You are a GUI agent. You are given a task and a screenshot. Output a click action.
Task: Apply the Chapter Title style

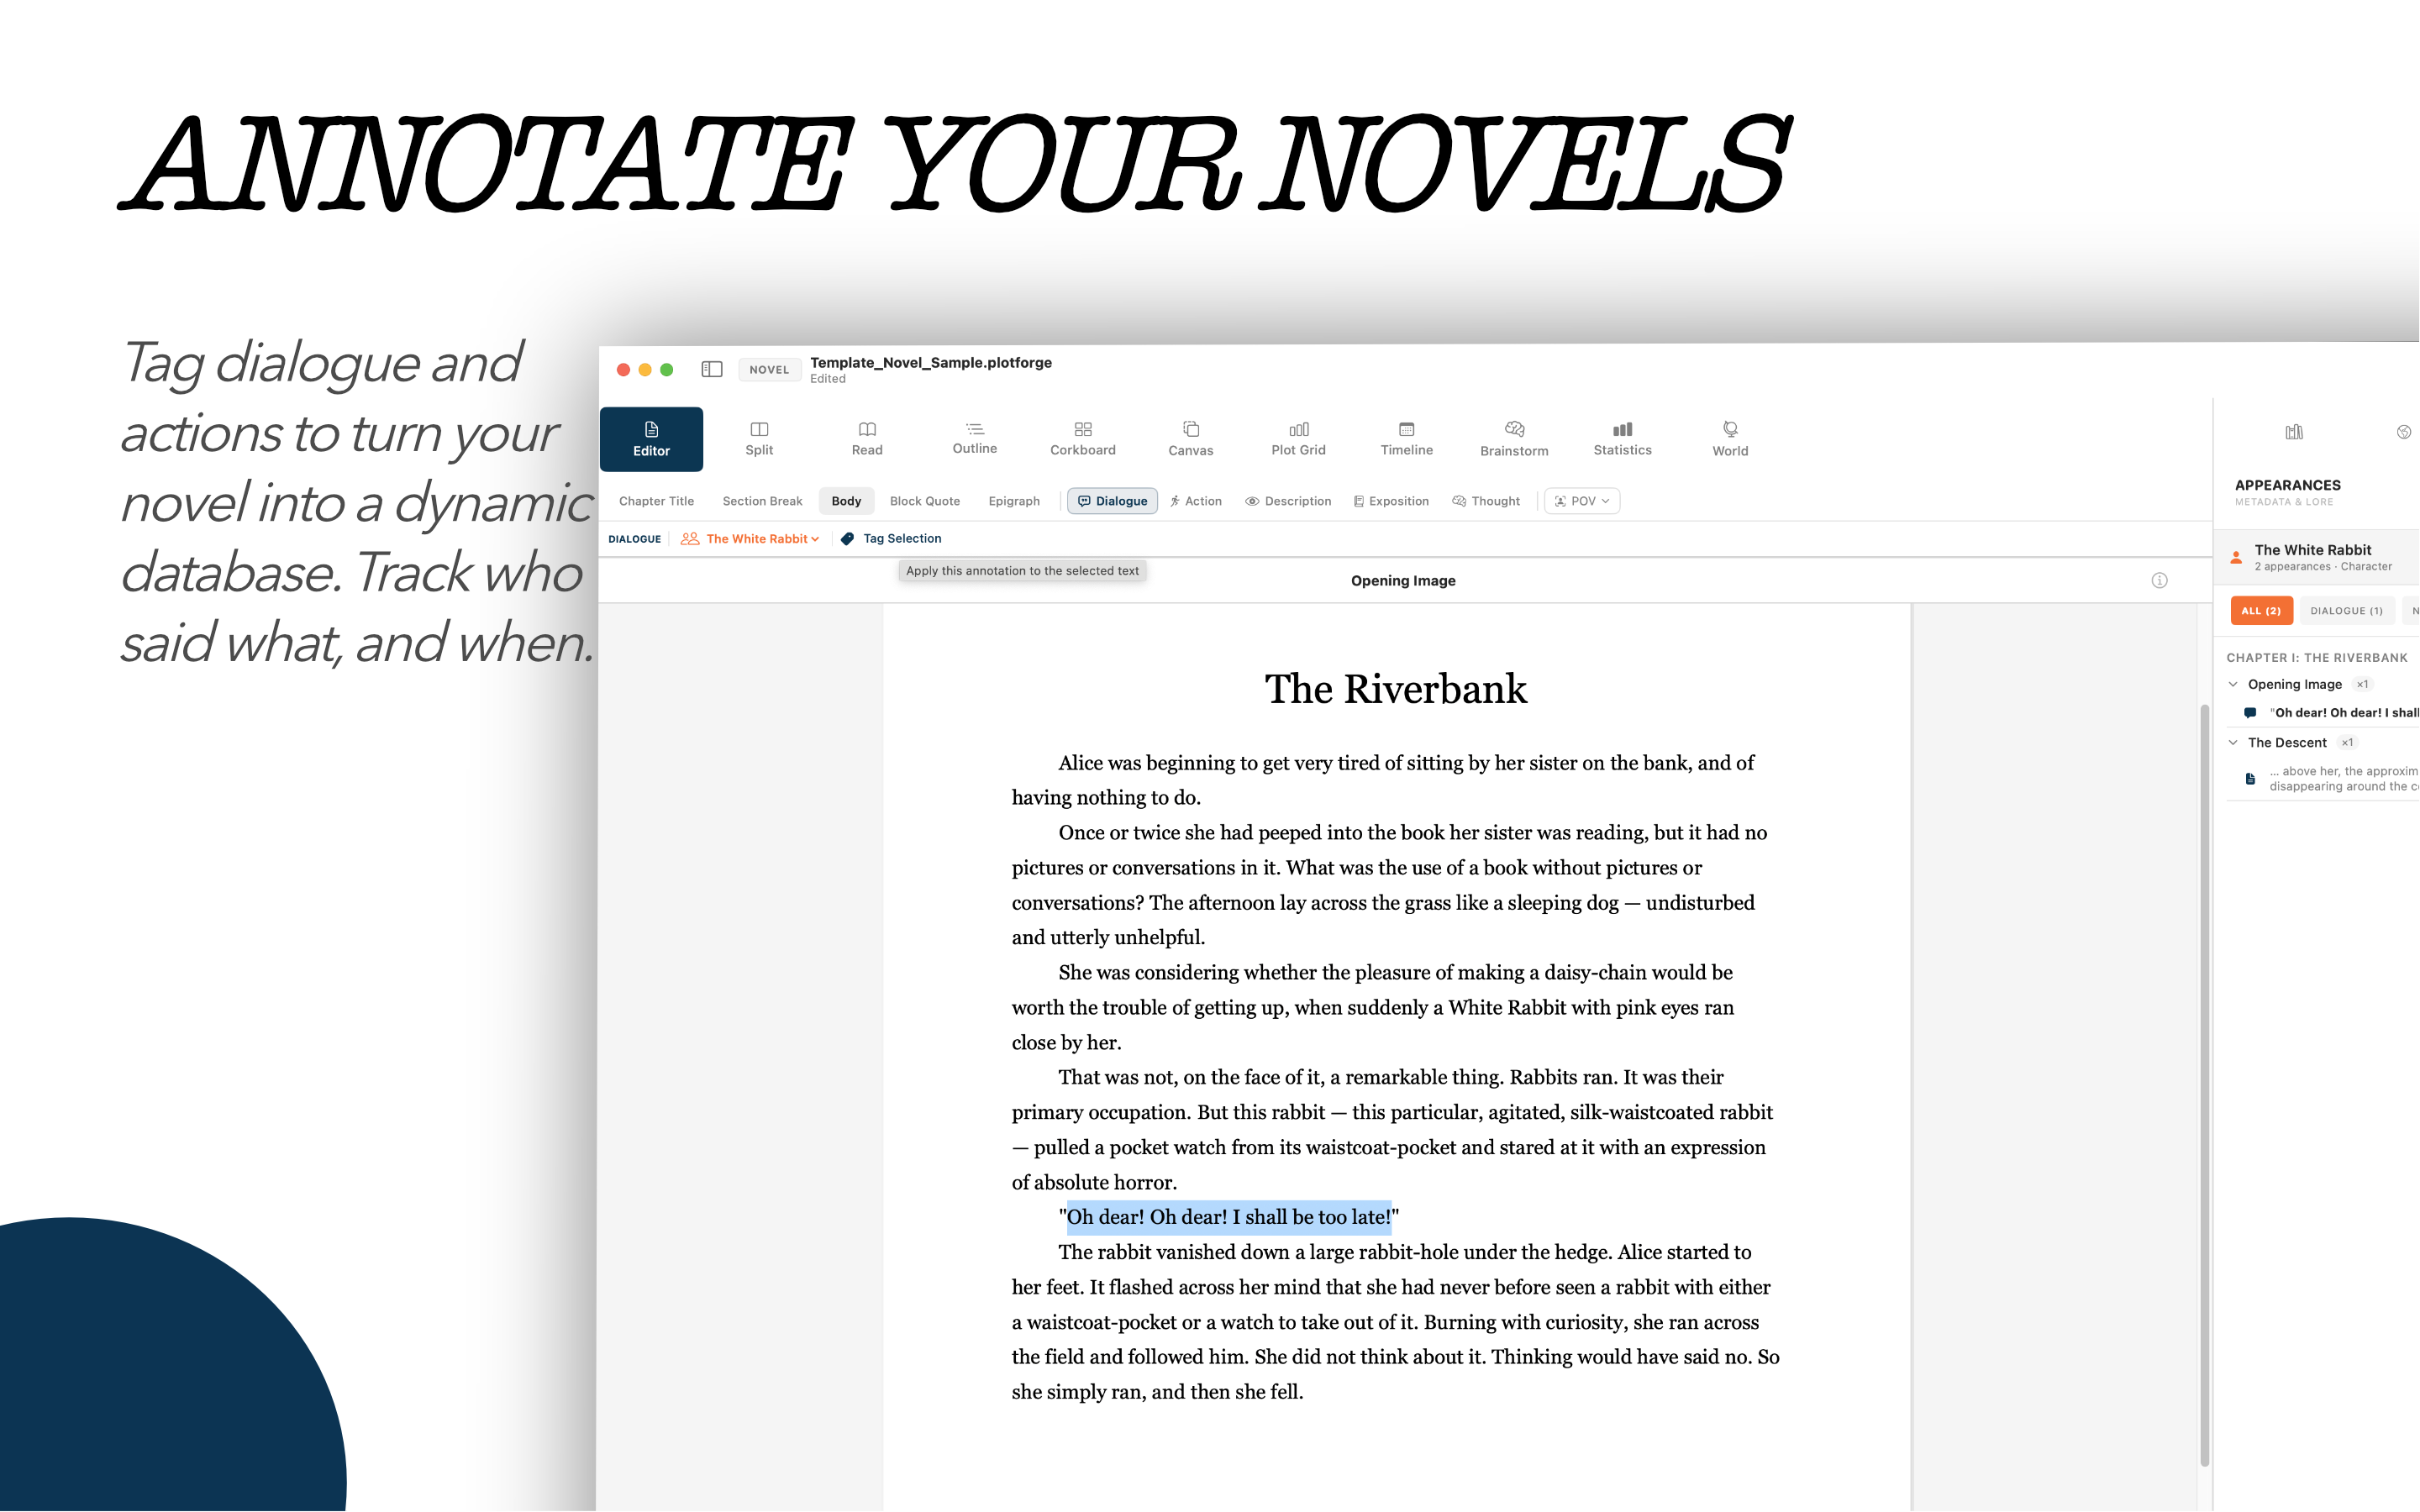tap(656, 501)
